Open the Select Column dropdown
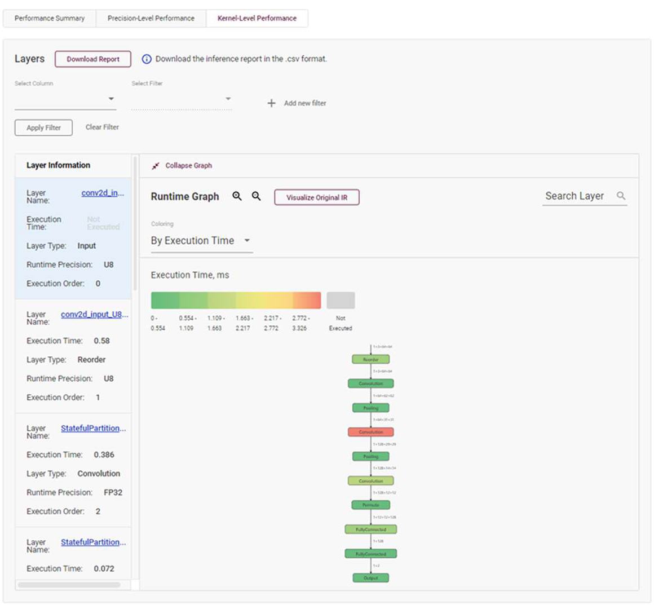This screenshot has width=654, height=609. coord(65,99)
